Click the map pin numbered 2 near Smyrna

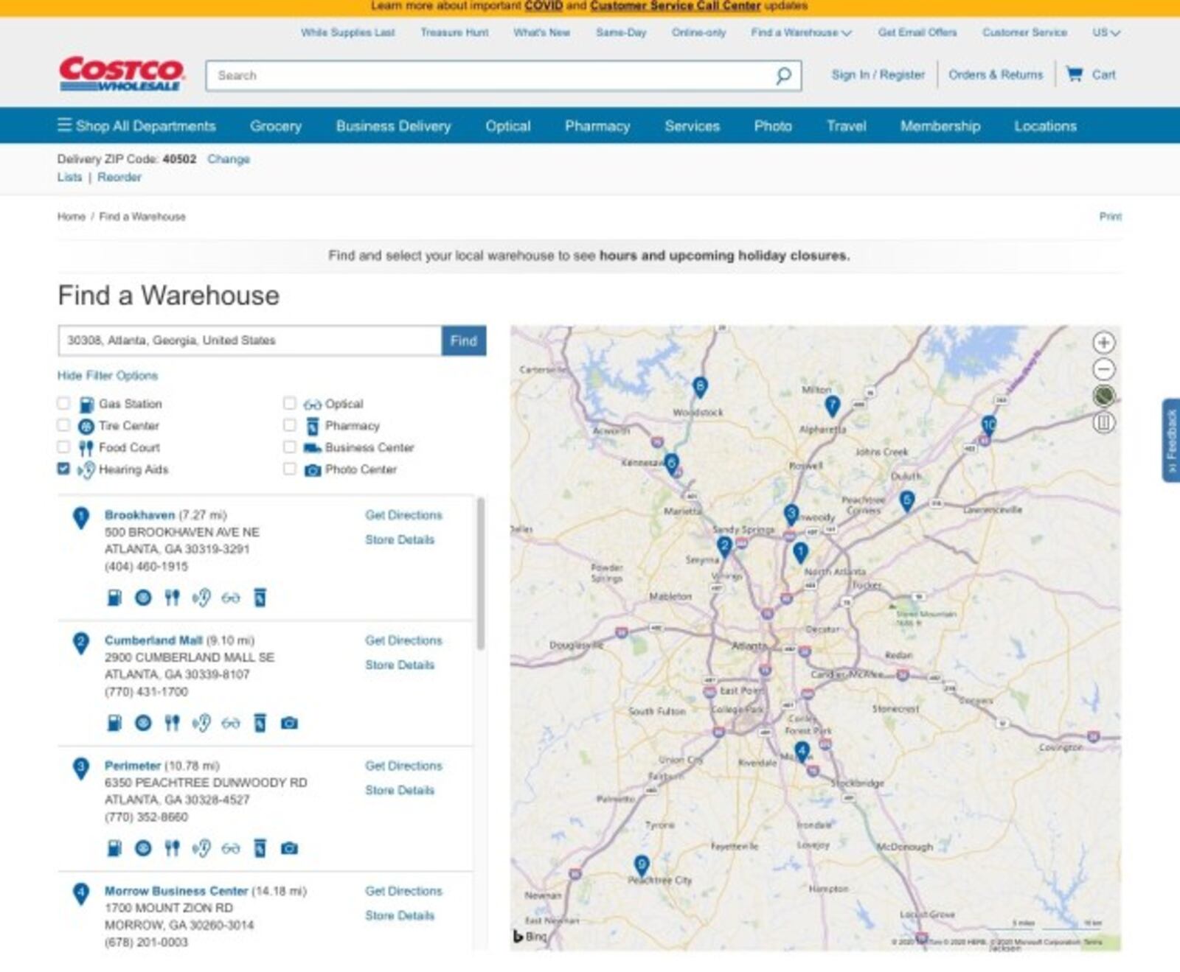tap(724, 546)
